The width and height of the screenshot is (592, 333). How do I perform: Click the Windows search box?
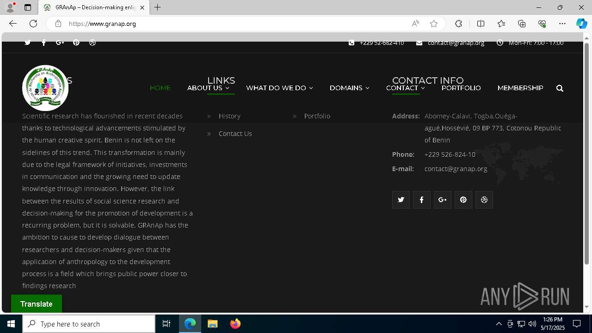point(89,324)
